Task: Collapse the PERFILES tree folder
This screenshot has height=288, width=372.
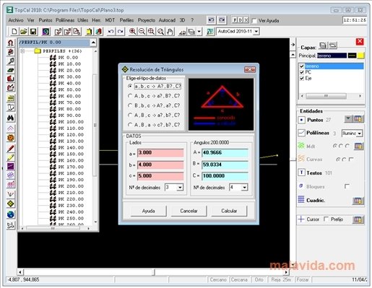Action: (x=22, y=51)
